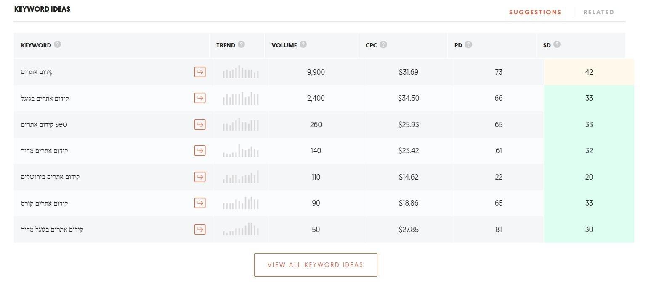Click arrow icon in 110 volume keyword row
Screen dimensions: 651x285
[x=200, y=177]
